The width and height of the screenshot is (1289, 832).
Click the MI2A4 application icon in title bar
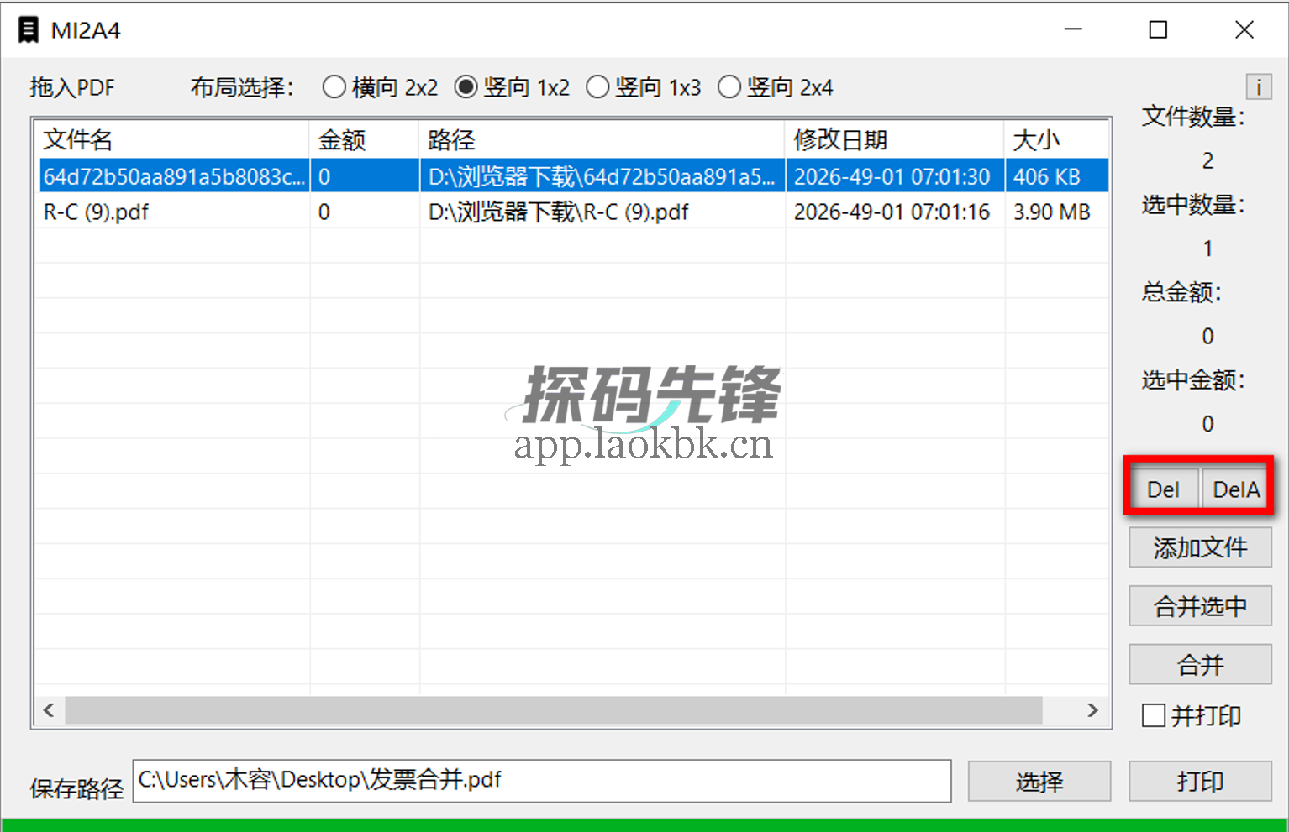[x=28, y=29]
